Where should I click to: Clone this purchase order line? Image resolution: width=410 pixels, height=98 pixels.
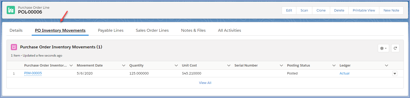pyautogui.click(x=321, y=10)
